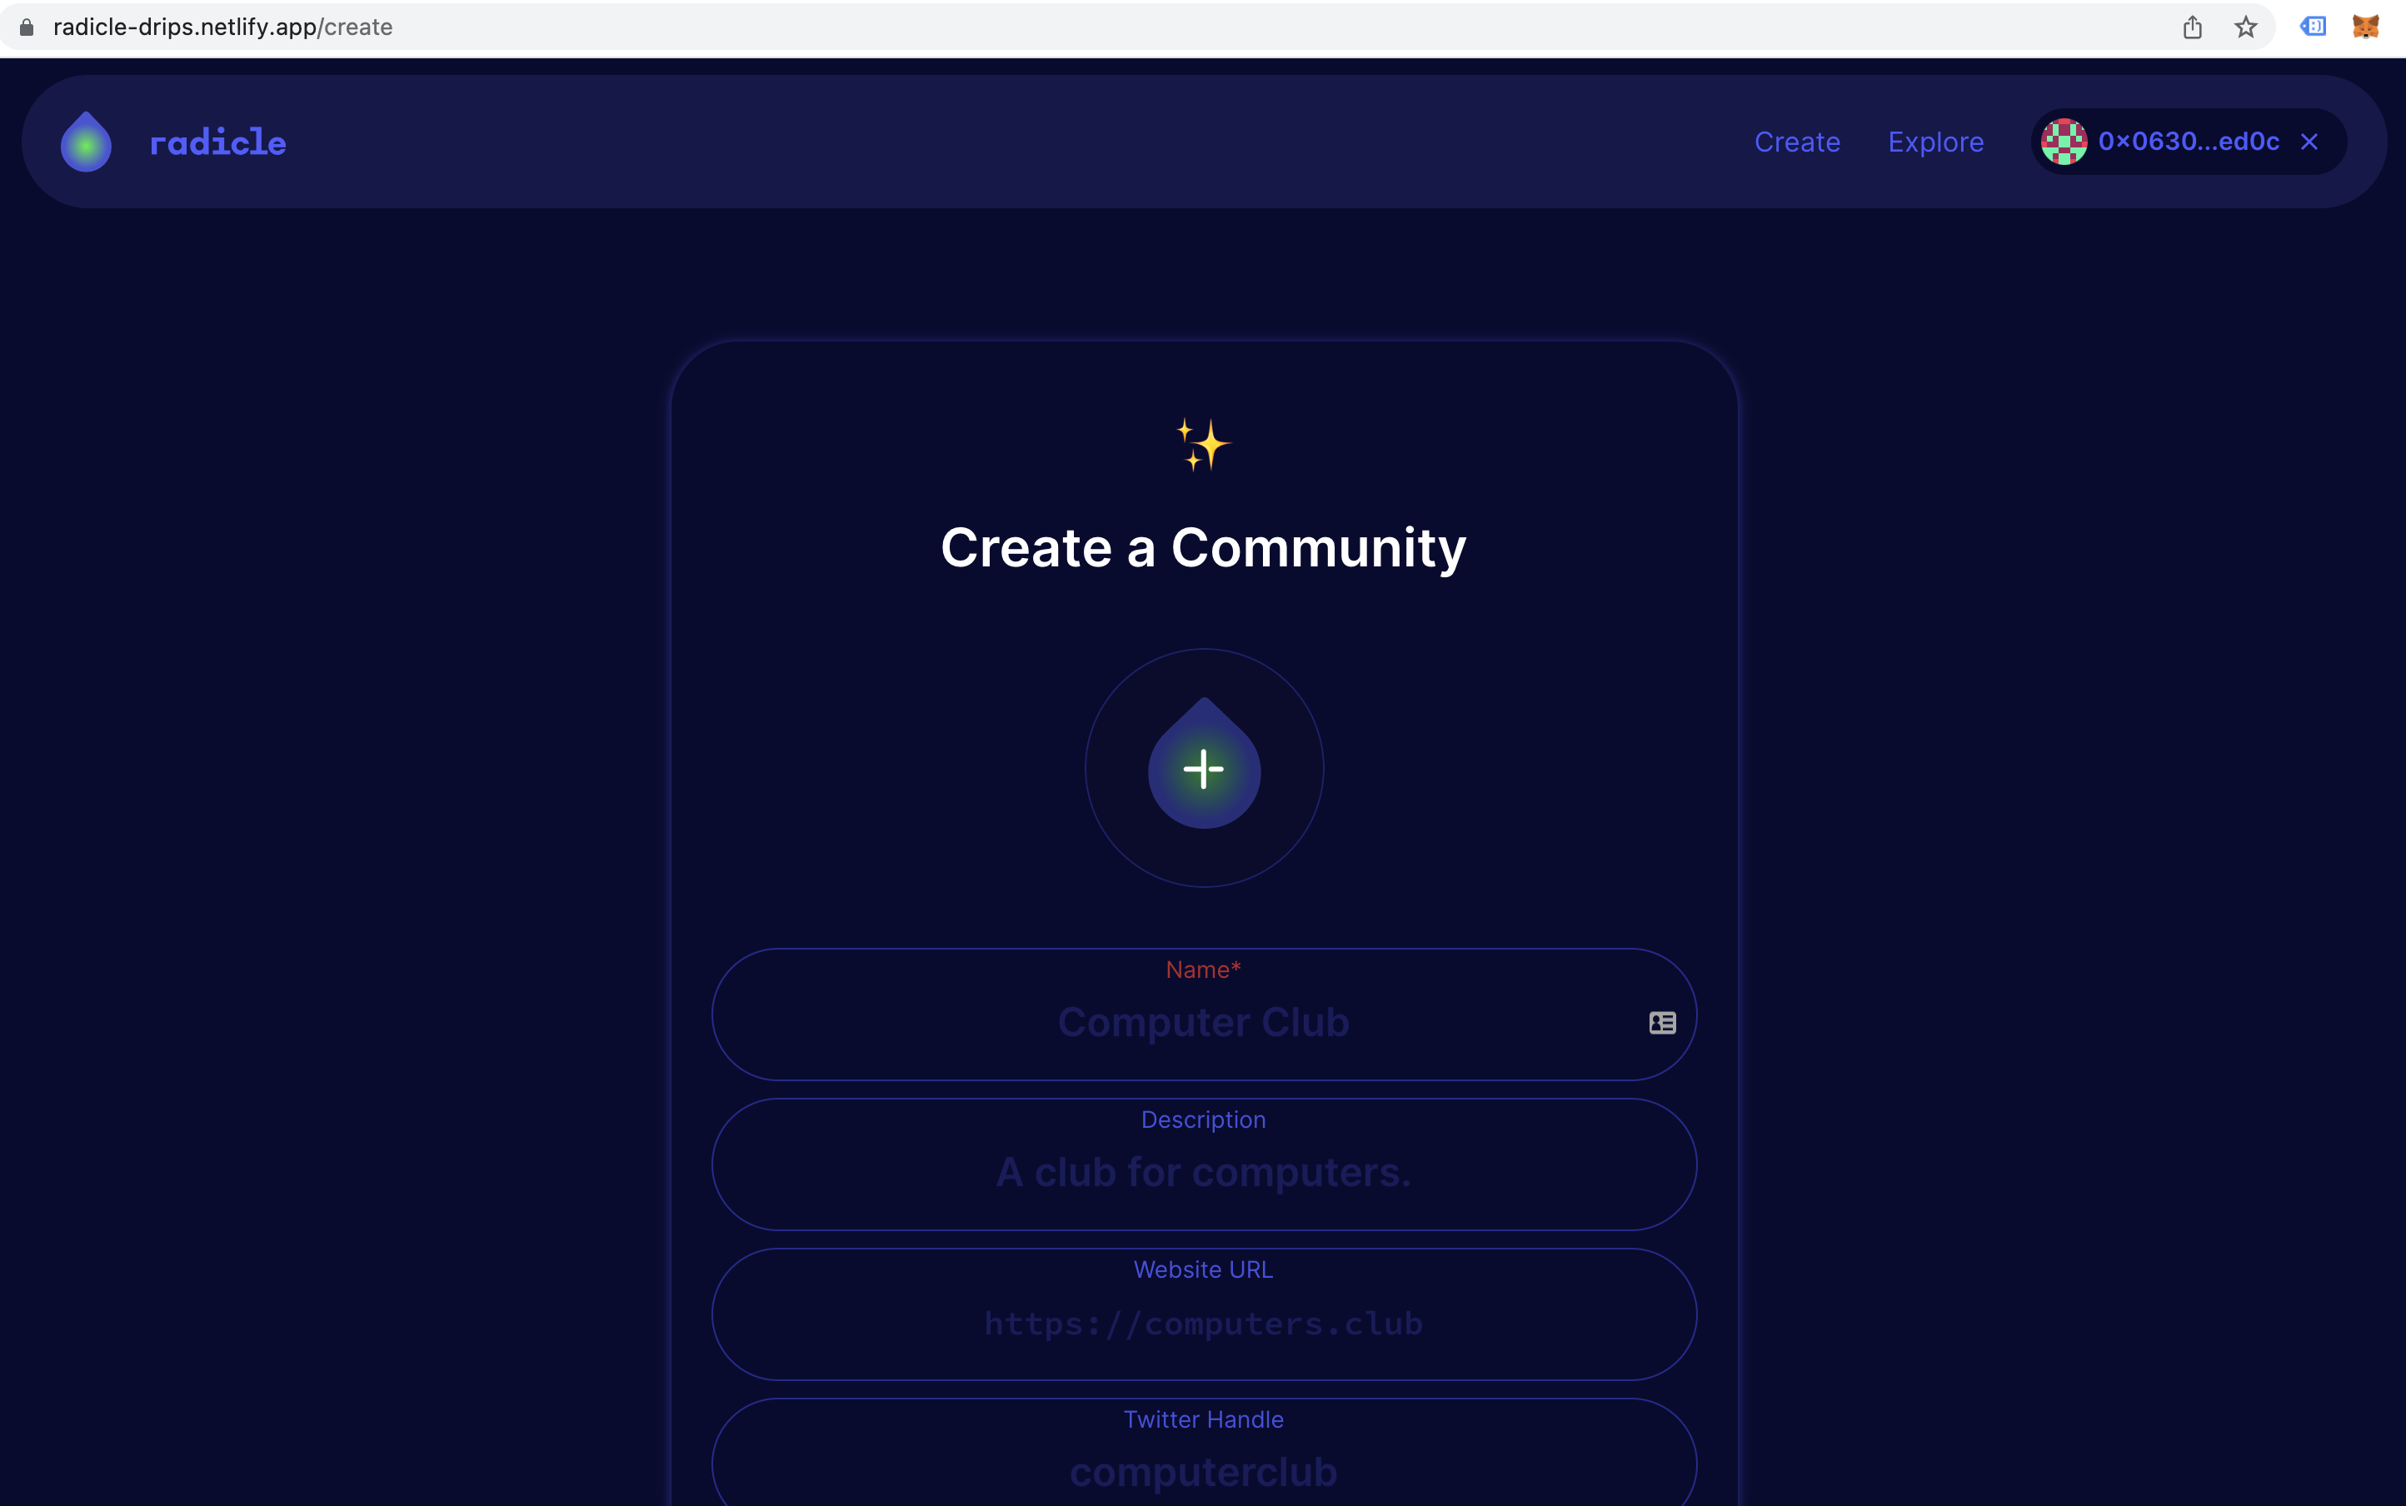2406x1506 pixels.
Task: Click the wallet avatar identicon
Action: click(x=2064, y=142)
